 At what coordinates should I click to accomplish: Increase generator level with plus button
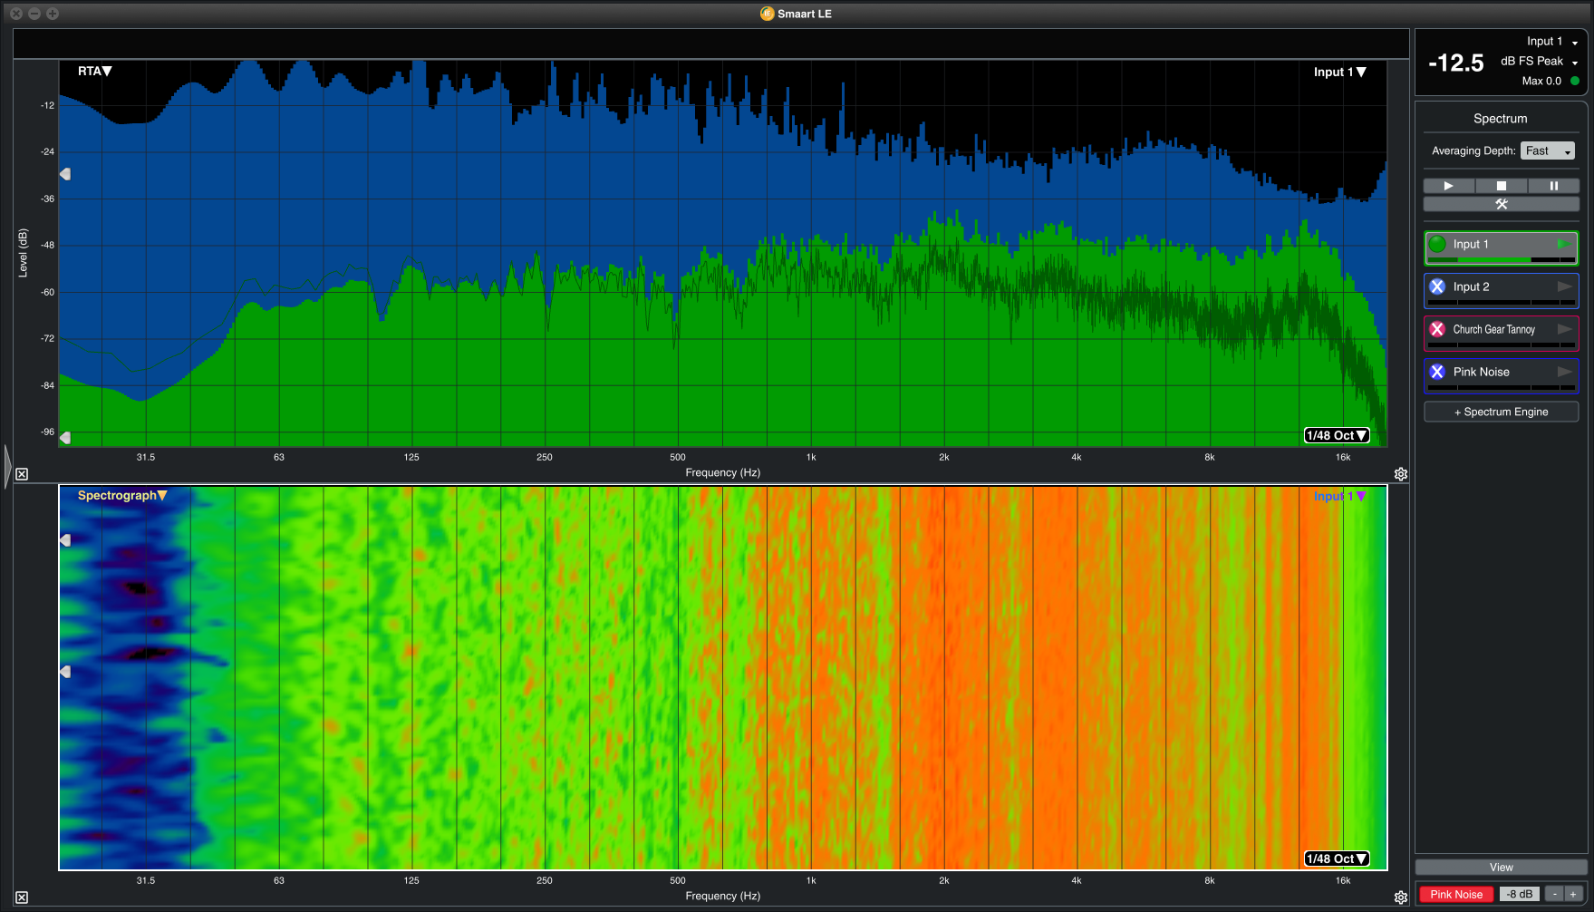[x=1573, y=894]
